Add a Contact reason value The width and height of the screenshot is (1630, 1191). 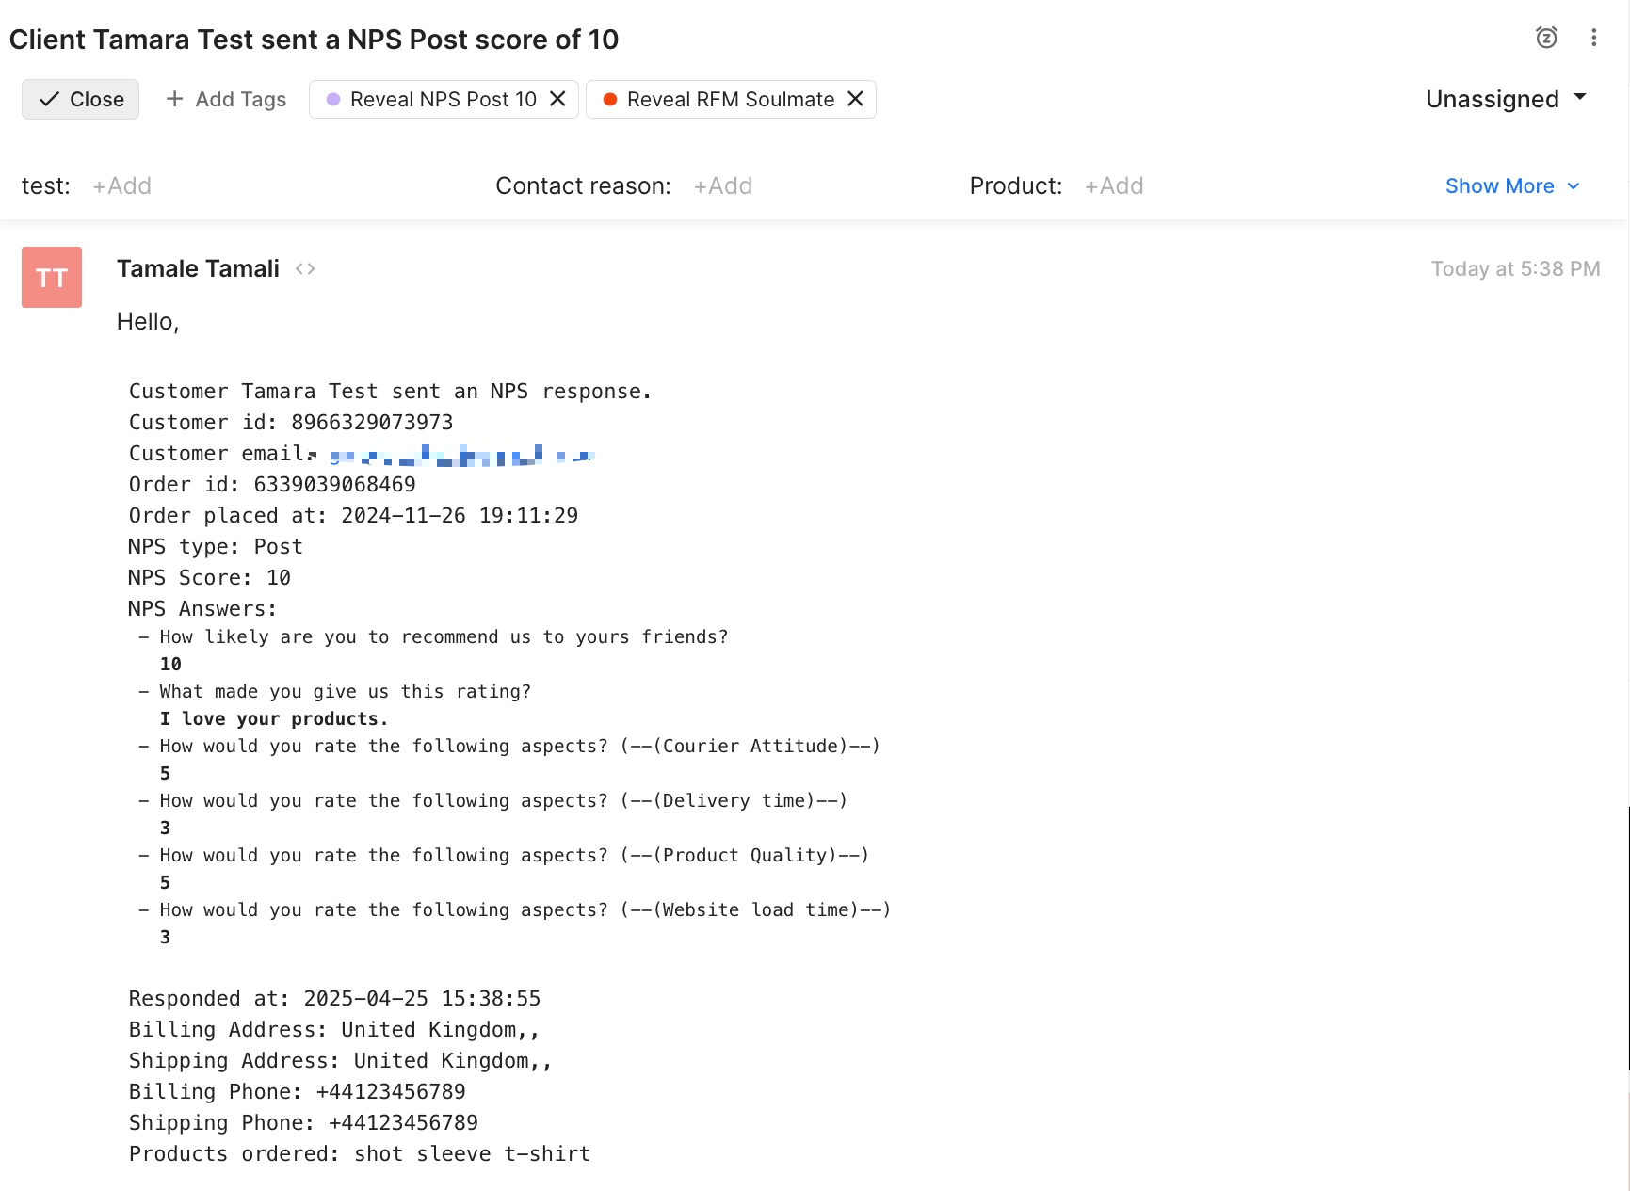coord(723,186)
